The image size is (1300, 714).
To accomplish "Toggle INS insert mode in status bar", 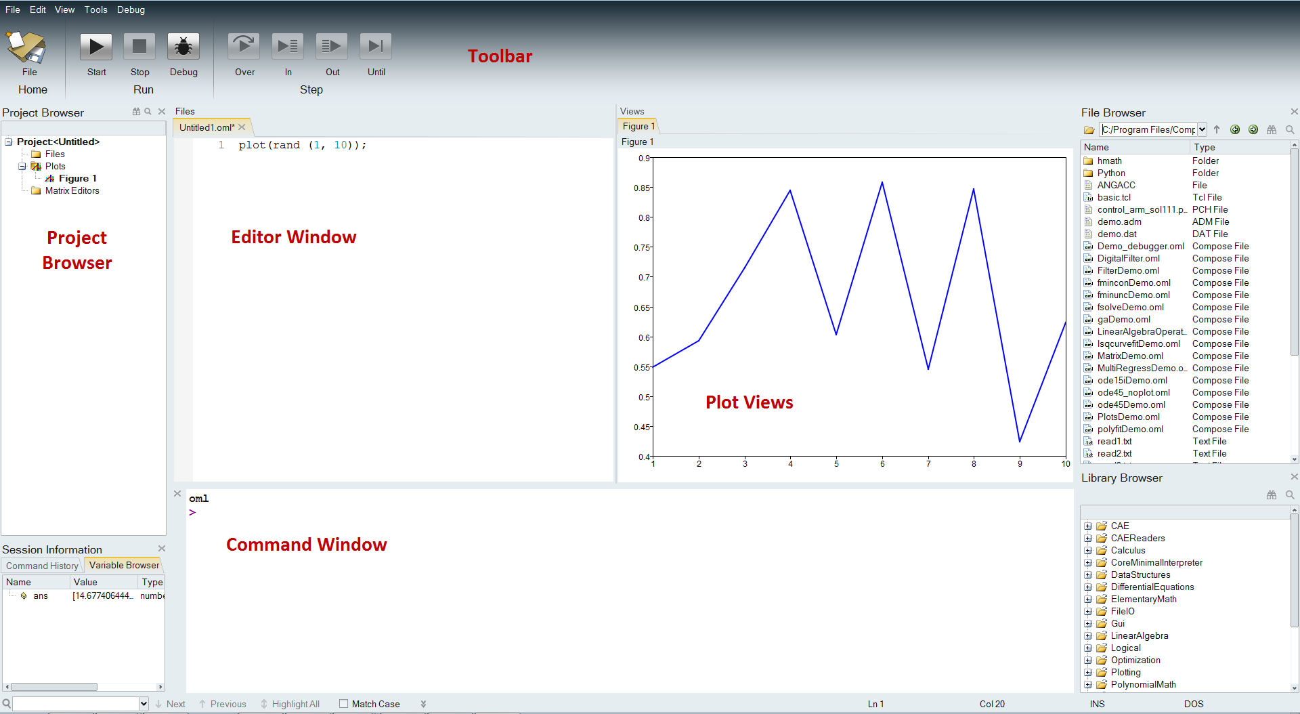I will coord(1097,704).
